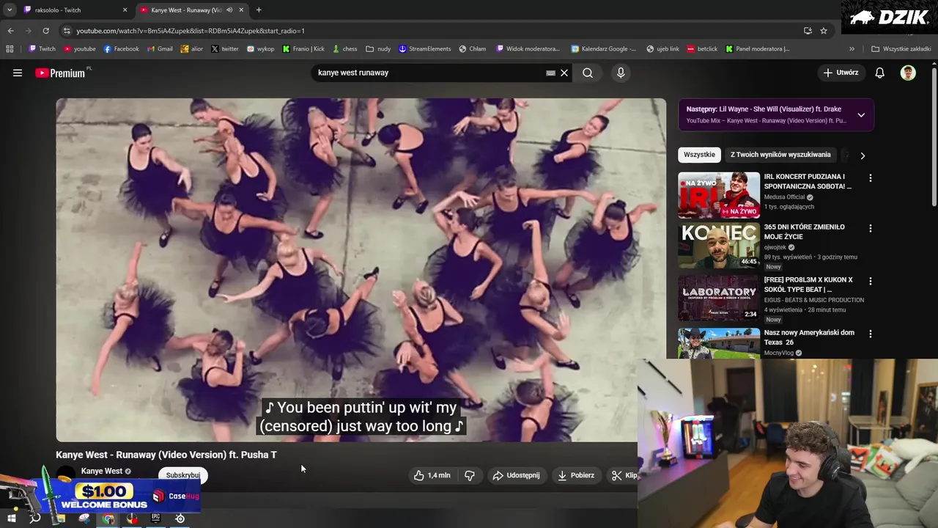Select the Wszystkie filter chip
Viewport: 938px width, 528px height.
(699, 155)
